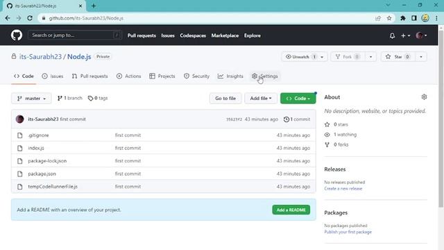Open the latest commit message in header row
The height and width of the screenshot is (250, 444).
pos(73,119)
